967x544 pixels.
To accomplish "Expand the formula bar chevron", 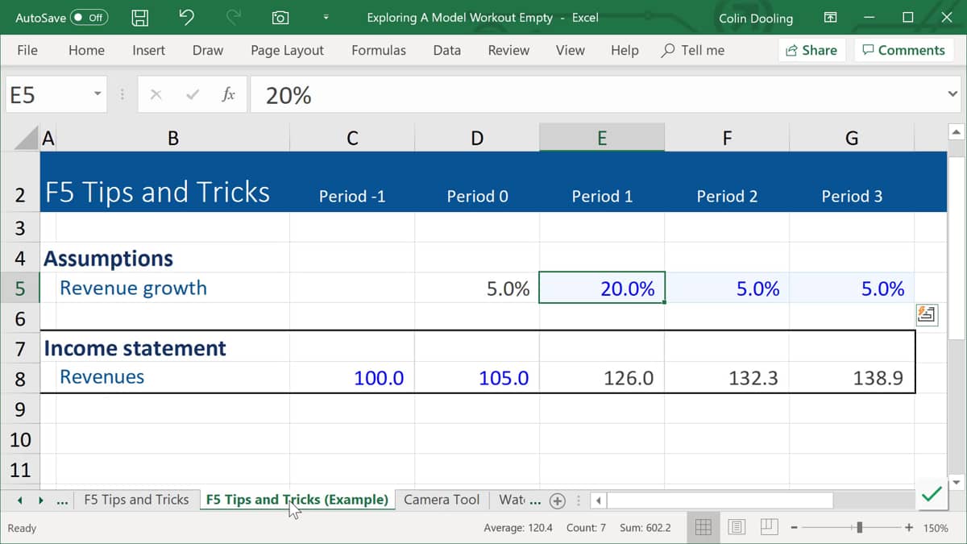I will pos(952,95).
